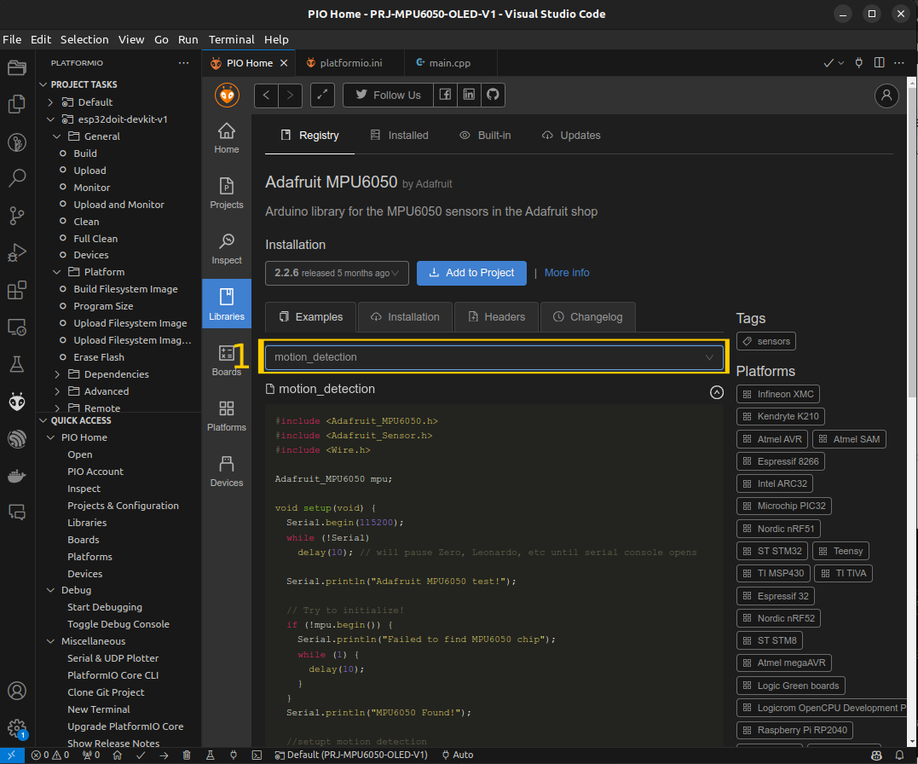Open the Remote Explorer view
The height and width of the screenshot is (764, 918).
17,327
